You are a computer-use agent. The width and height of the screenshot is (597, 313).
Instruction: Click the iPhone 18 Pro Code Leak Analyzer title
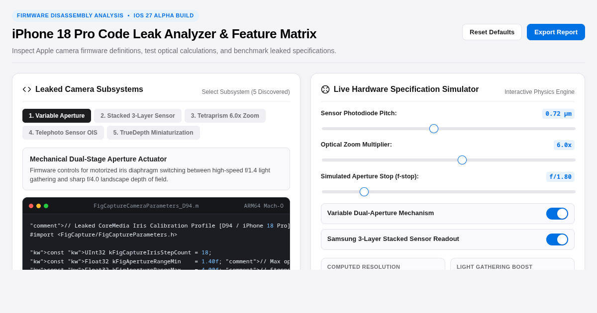click(x=164, y=34)
